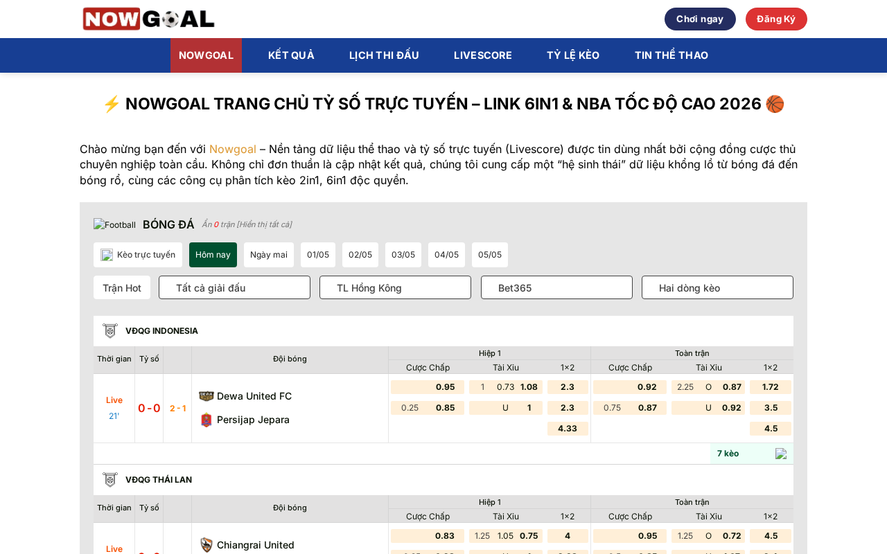Open the Bet365 bookmaker dropdown
Image resolution: width=887 pixels, height=554 pixels.
(x=556, y=287)
